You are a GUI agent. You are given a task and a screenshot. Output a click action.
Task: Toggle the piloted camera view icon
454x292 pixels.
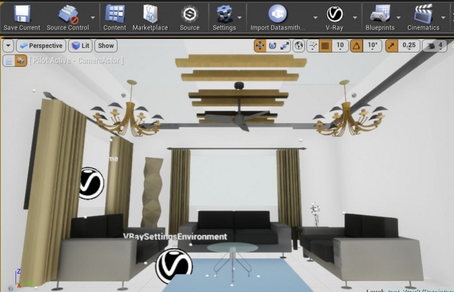[21, 61]
